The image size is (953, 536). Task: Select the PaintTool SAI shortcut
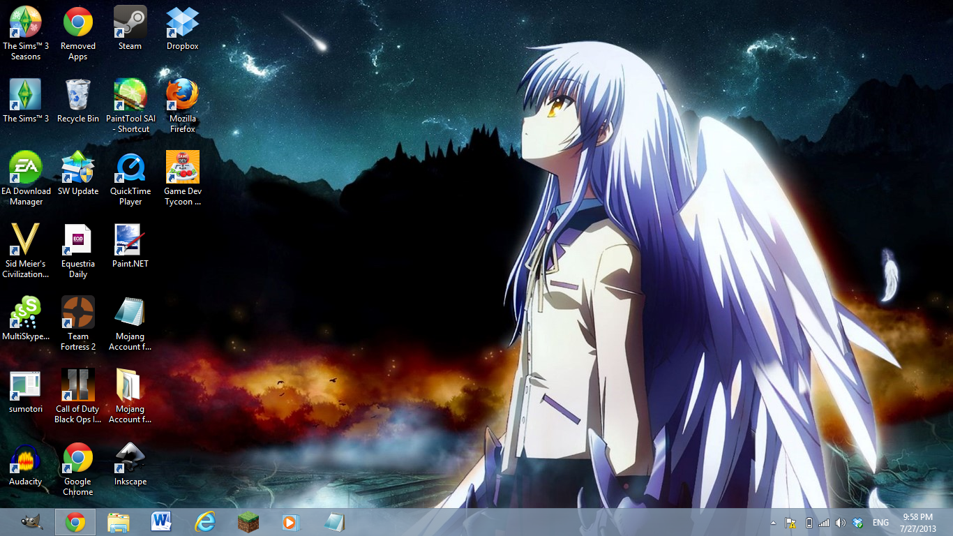tap(130, 105)
